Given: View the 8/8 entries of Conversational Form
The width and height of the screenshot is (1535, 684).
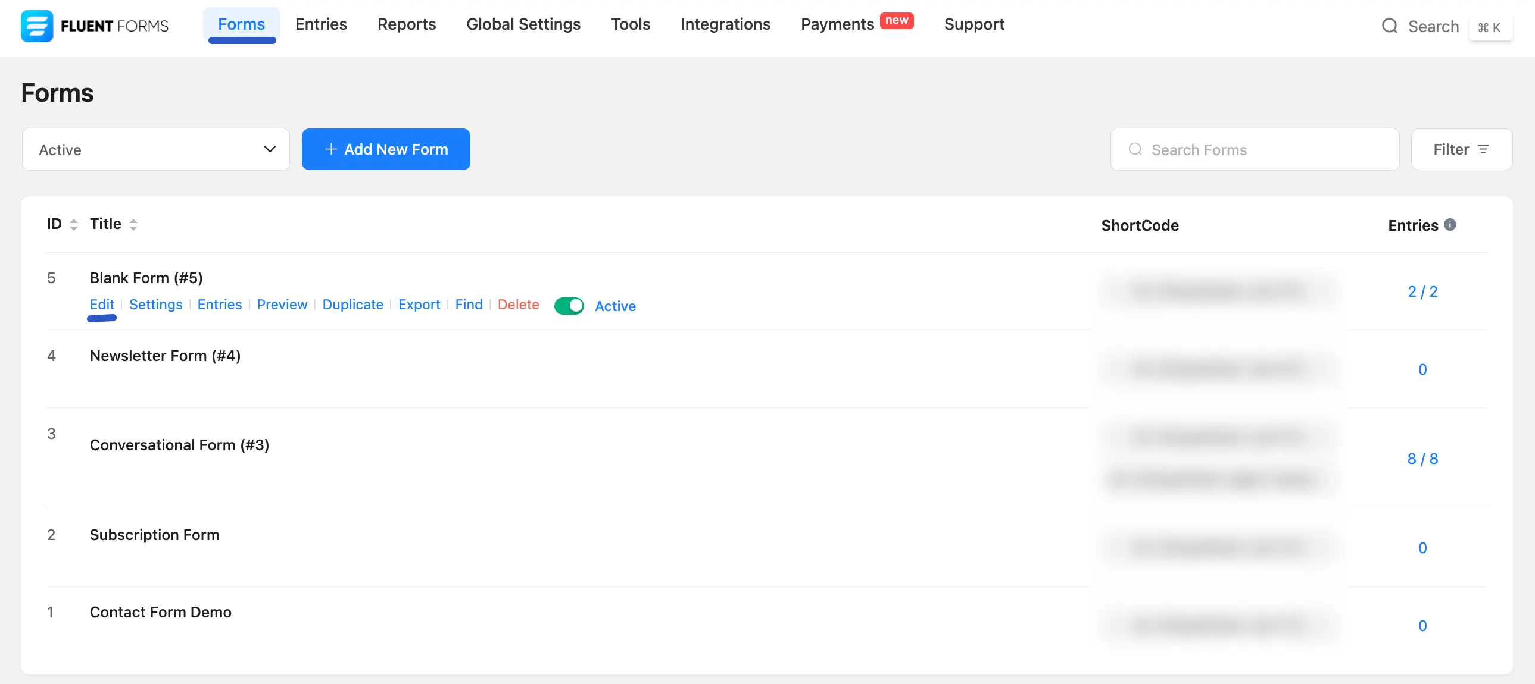Looking at the screenshot, I should [x=1423, y=459].
